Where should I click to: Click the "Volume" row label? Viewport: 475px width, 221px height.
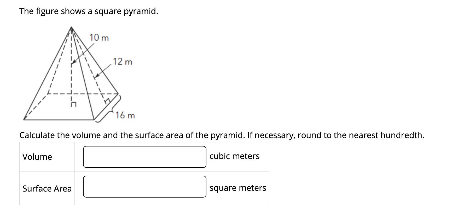click(37, 157)
